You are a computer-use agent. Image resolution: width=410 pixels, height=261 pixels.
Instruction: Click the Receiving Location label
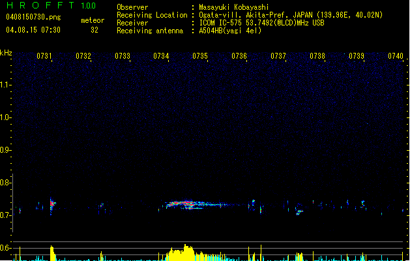pos(152,15)
